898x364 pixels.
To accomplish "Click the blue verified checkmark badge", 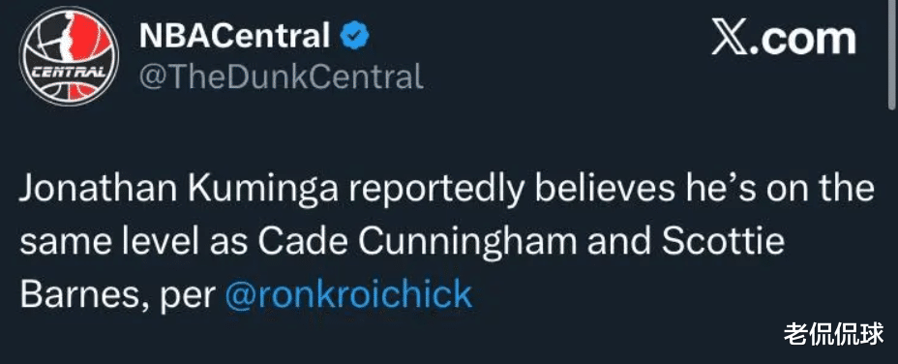I will point(354,36).
